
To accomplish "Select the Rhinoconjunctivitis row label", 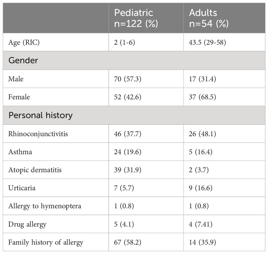I will point(38,134).
